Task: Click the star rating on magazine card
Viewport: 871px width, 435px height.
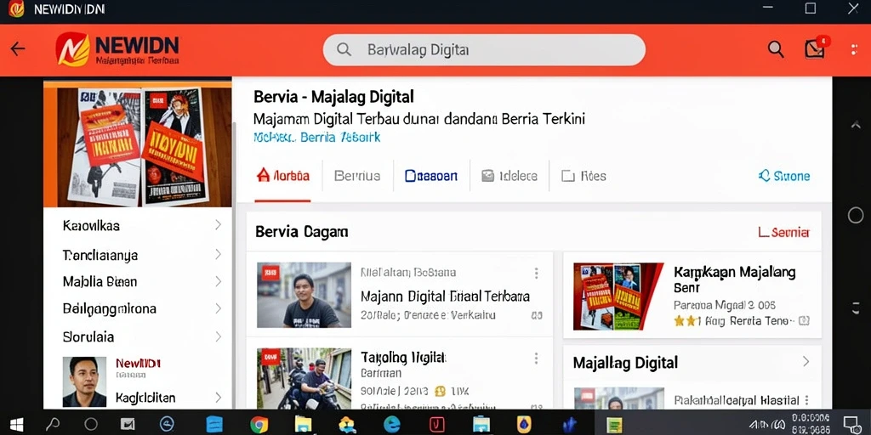Action: pos(685,320)
